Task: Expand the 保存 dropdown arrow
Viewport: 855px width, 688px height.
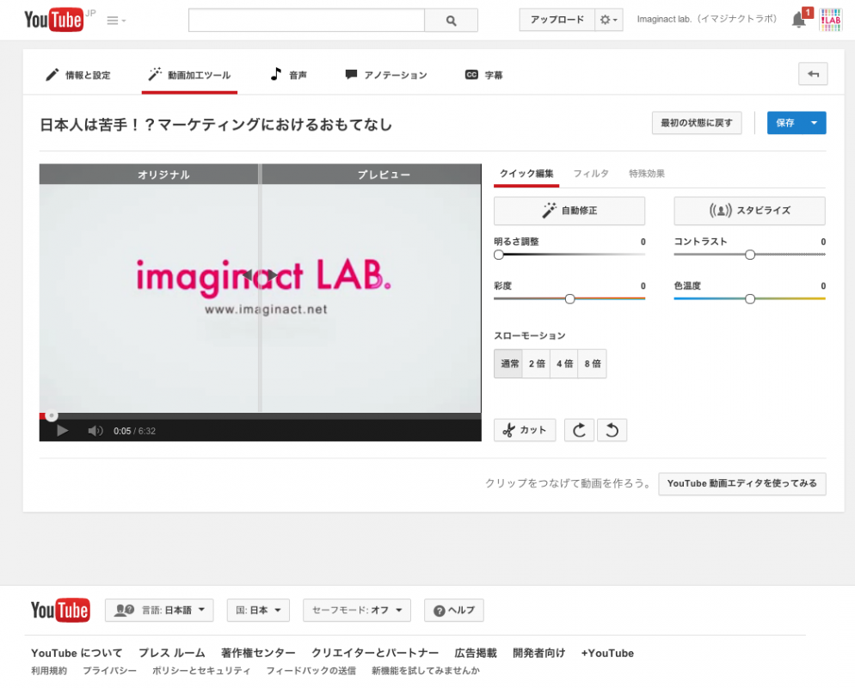Action: pyautogui.click(x=814, y=123)
